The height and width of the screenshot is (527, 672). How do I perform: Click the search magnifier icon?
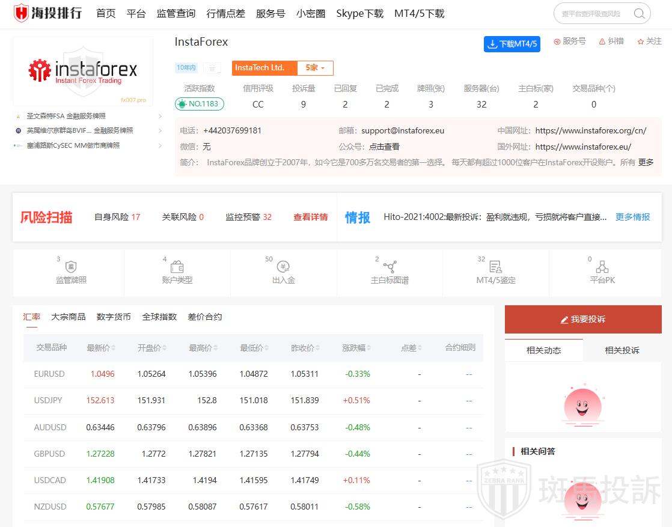tap(639, 14)
